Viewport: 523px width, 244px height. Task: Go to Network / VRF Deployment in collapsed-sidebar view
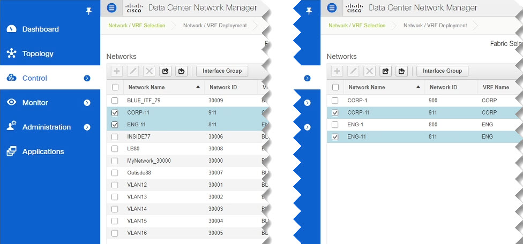click(x=435, y=25)
